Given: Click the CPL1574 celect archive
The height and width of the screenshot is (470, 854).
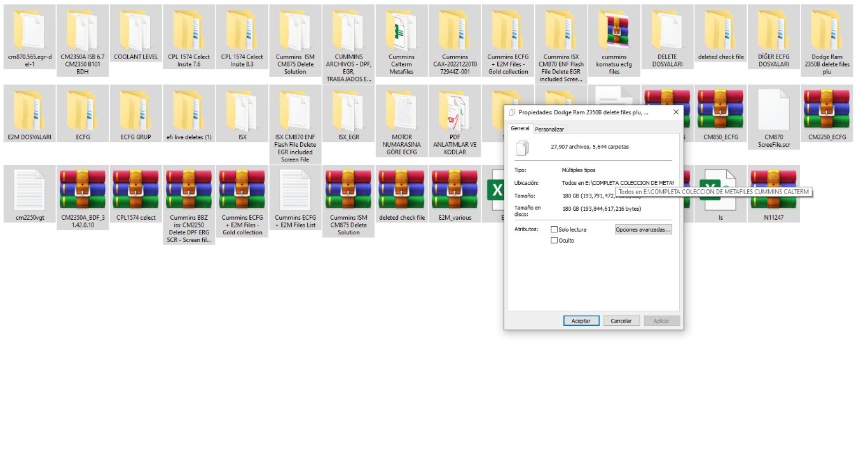Looking at the screenshot, I should tap(135, 191).
